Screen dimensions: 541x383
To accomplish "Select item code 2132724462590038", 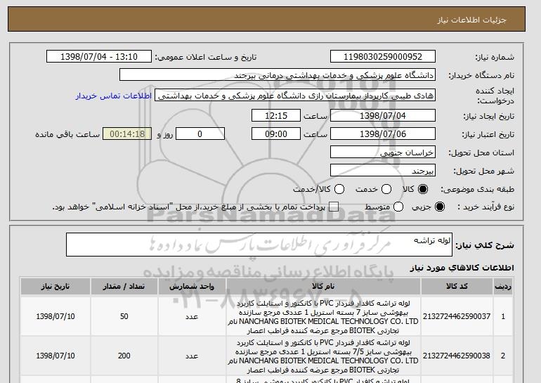I will [x=457, y=356].
